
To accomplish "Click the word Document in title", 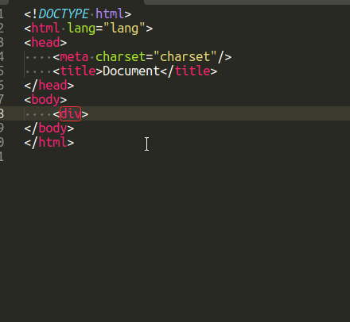I will [131, 71].
